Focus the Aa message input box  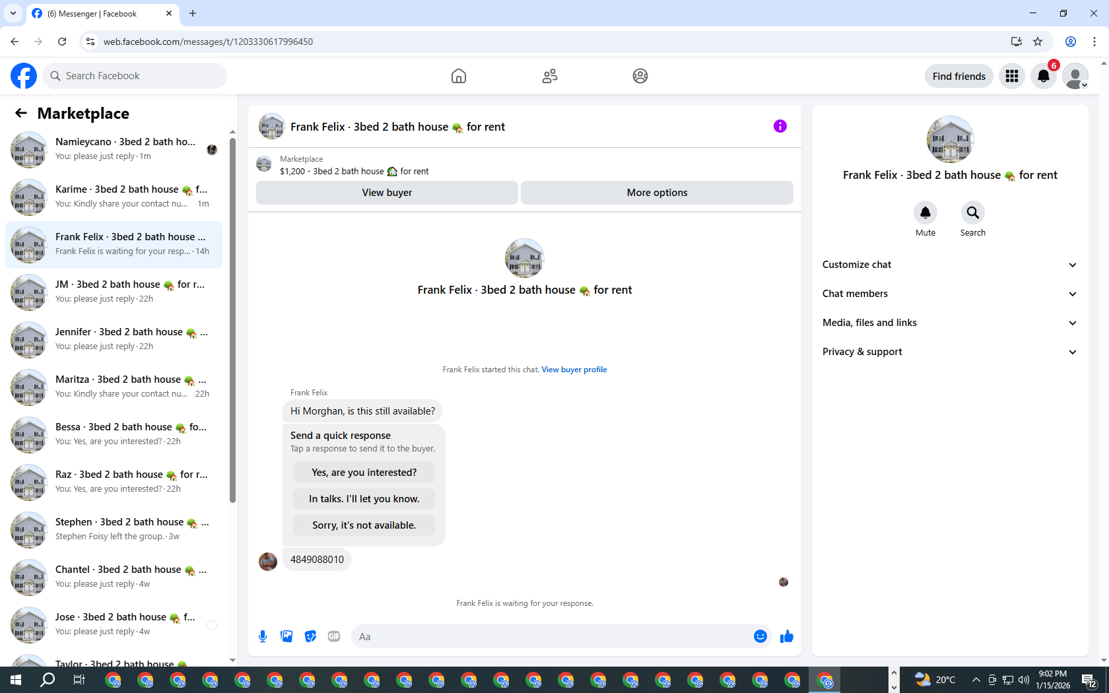tap(551, 637)
